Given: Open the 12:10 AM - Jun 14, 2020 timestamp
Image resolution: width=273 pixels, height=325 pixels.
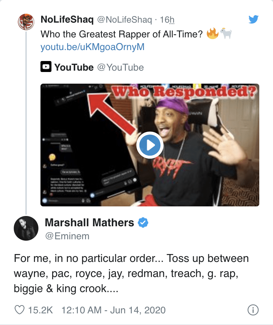Looking at the screenshot, I should pyautogui.click(x=113, y=310).
